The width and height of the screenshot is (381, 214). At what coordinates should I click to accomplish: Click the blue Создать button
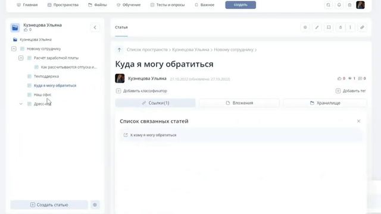point(241,5)
